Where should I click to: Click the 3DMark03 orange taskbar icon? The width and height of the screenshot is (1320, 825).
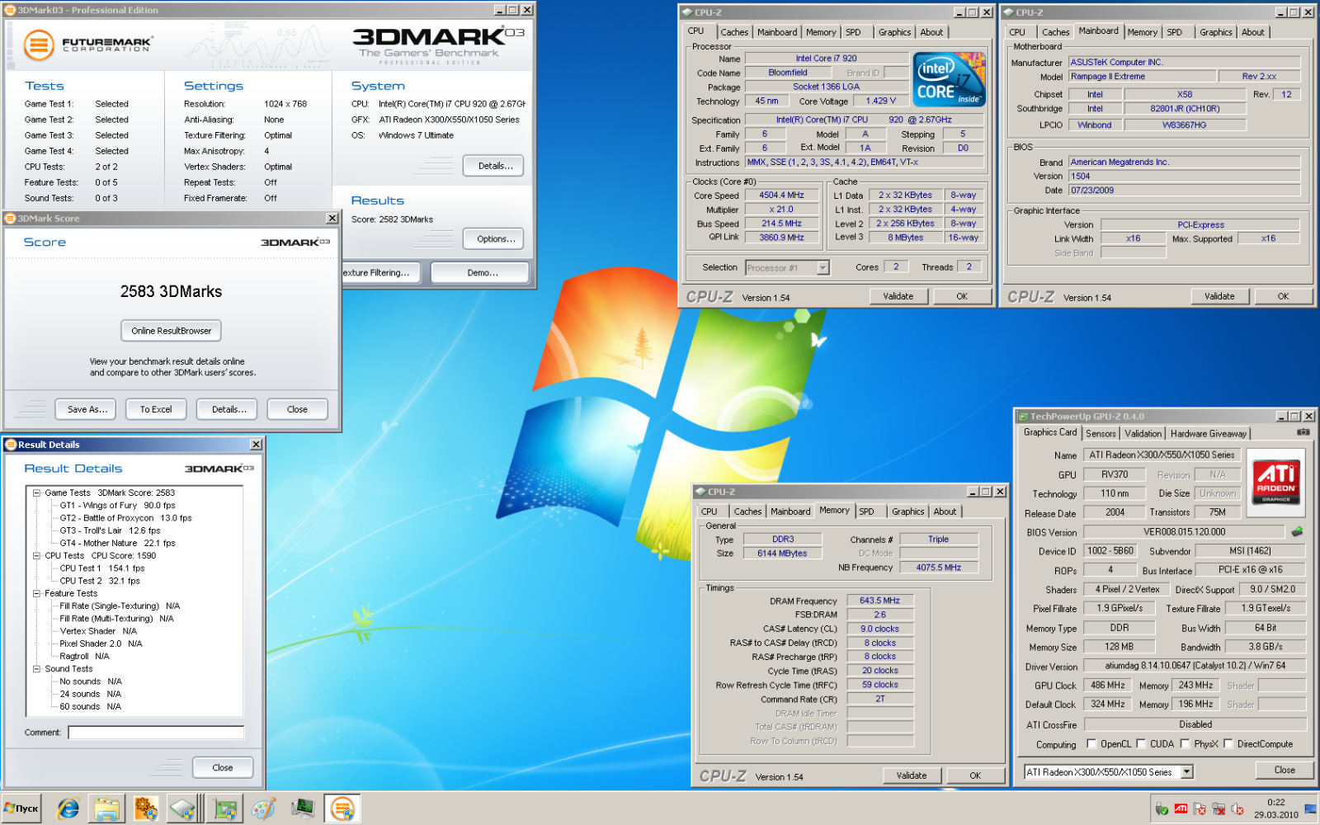click(x=342, y=808)
